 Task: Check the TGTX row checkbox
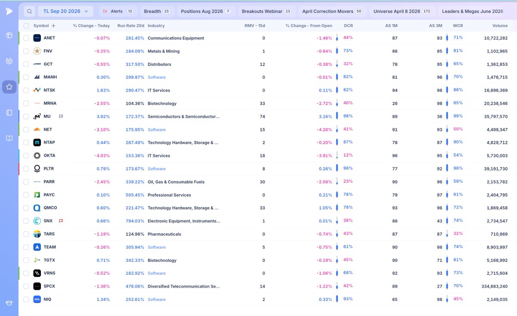coord(26,260)
